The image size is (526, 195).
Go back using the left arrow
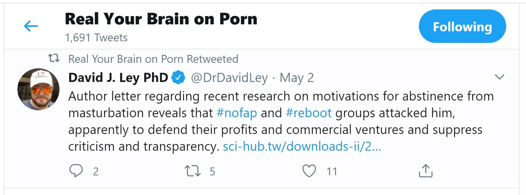click(31, 26)
